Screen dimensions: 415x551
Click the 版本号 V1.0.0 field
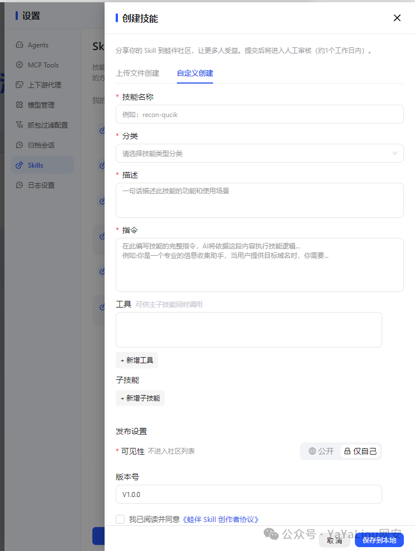pyautogui.click(x=249, y=494)
